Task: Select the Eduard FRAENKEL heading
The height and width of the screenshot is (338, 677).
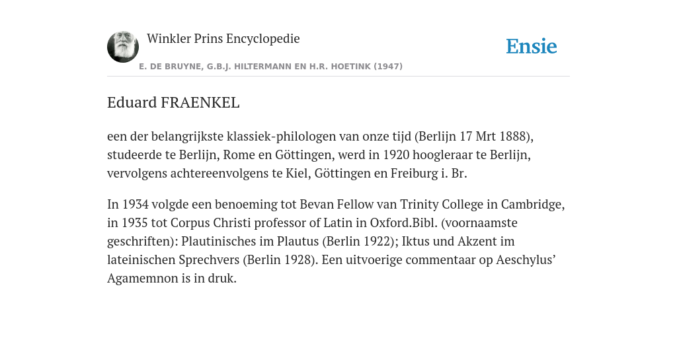Action: pyautogui.click(x=173, y=103)
